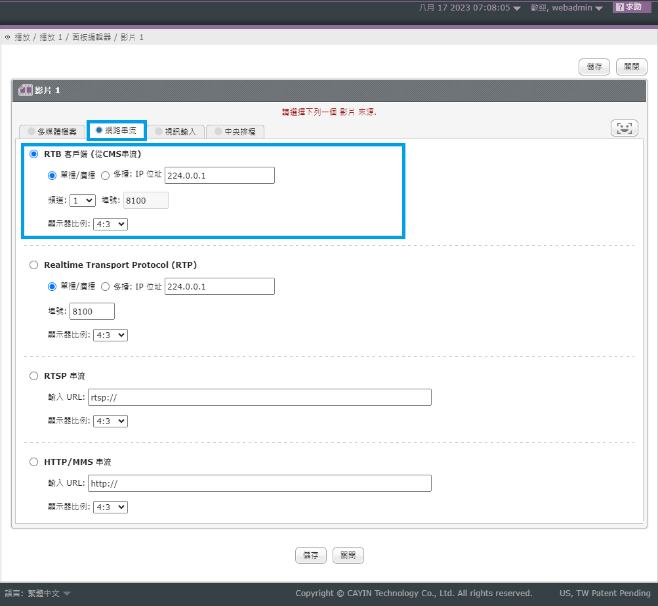Click the top 儲存 save button

(x=594, y=67)
